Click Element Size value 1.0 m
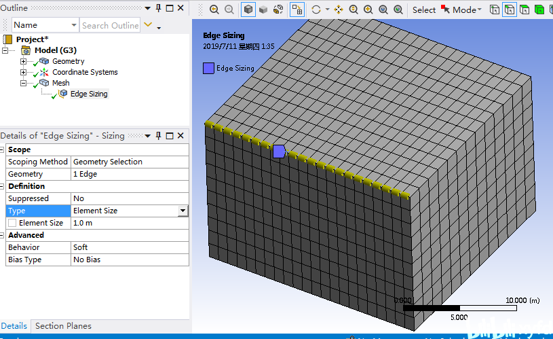 point(130,224)
